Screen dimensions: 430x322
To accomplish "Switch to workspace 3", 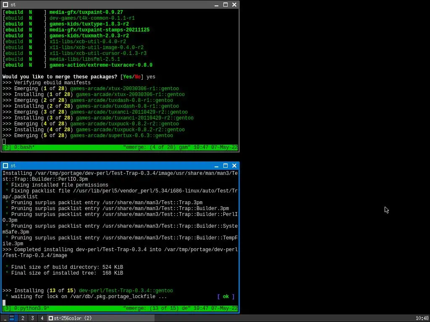I will click(32, 318).
